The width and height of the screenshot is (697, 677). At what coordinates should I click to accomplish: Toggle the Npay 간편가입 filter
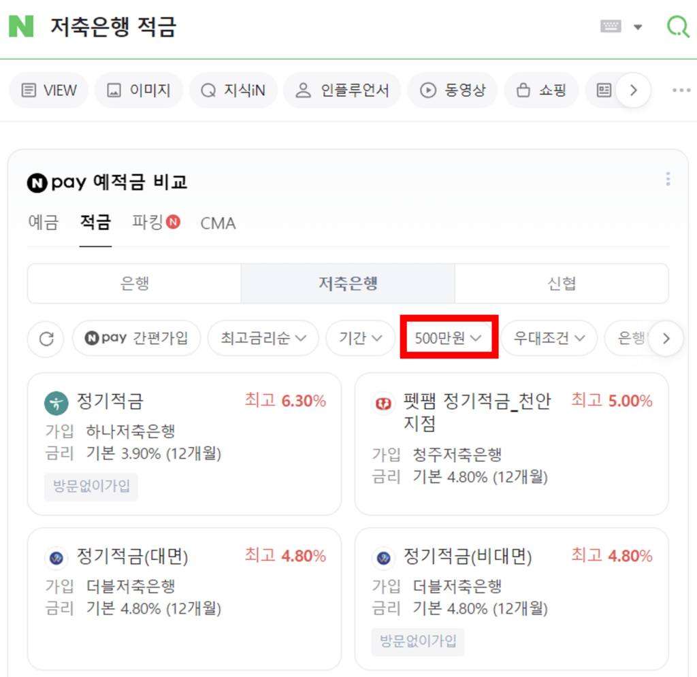(136, 339)
